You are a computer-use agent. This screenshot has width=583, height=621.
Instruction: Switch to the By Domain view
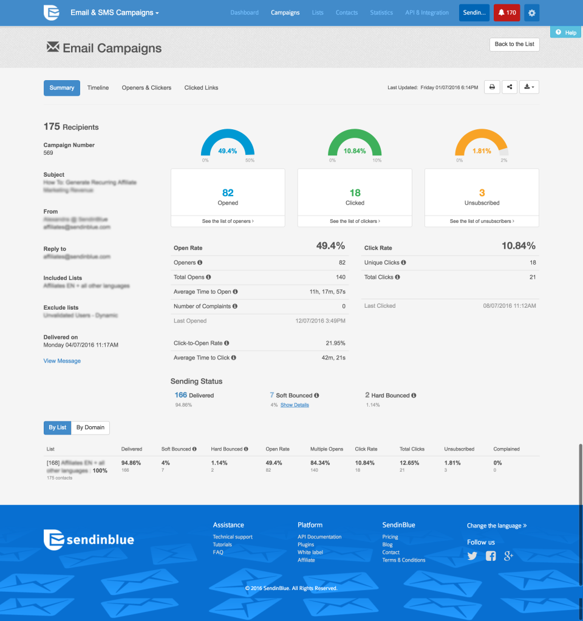click(x=90, y=427)
